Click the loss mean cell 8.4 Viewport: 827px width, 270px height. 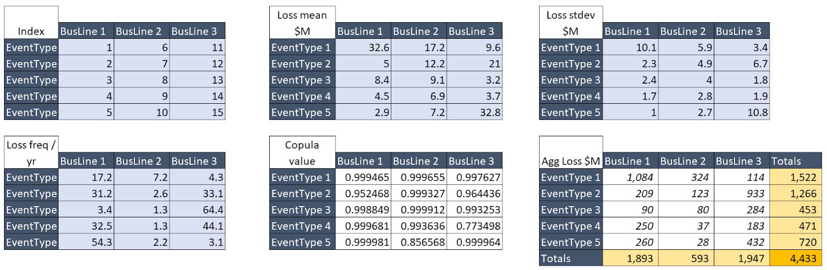point(363,80)
